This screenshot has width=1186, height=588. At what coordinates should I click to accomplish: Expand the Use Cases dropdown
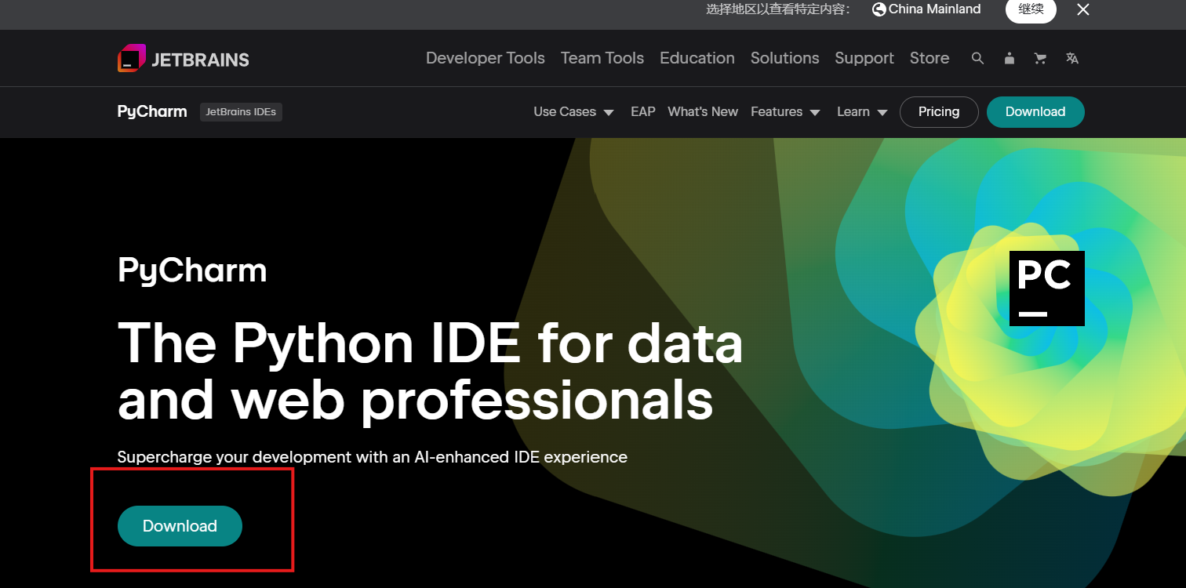coord(574,112)
